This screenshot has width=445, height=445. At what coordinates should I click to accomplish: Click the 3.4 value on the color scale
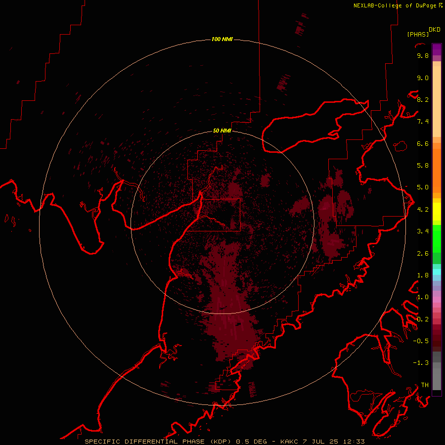423,231
